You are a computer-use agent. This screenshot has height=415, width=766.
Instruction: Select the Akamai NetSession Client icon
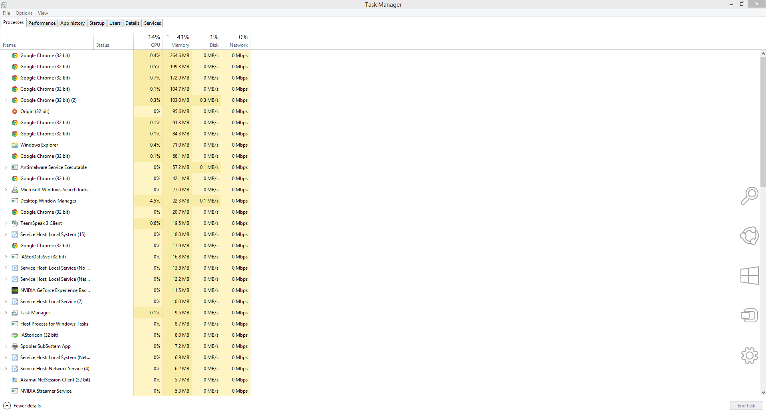coord(15,380)
